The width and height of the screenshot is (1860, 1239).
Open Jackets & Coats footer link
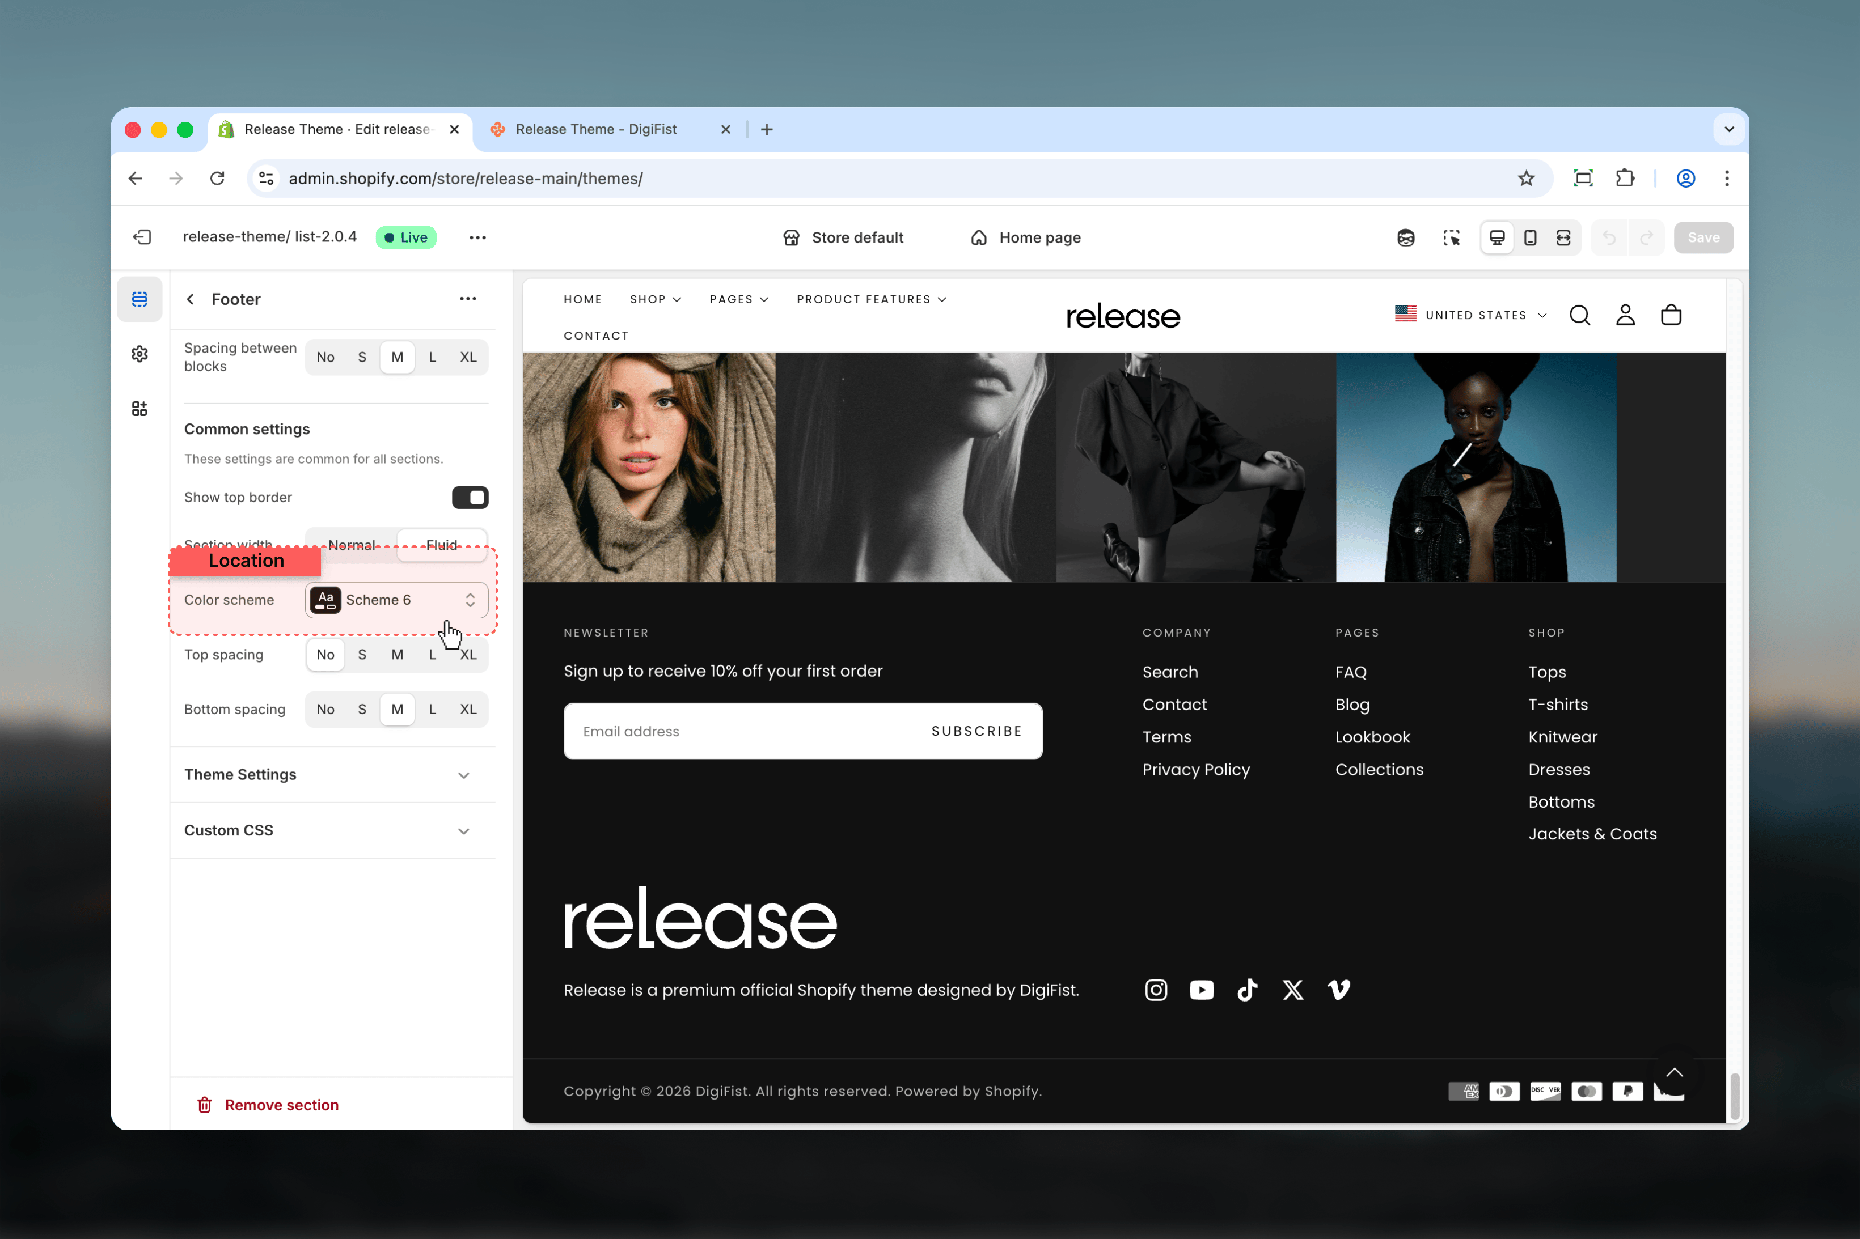1592,834
